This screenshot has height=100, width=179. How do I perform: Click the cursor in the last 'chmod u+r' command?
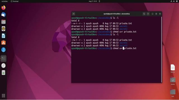coord(123,48)
